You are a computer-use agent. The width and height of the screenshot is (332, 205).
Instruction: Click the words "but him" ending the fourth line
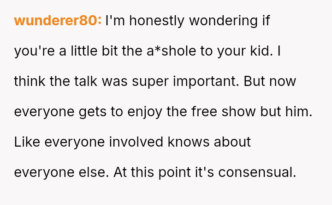pyautogui.click(x=287, y=112)
